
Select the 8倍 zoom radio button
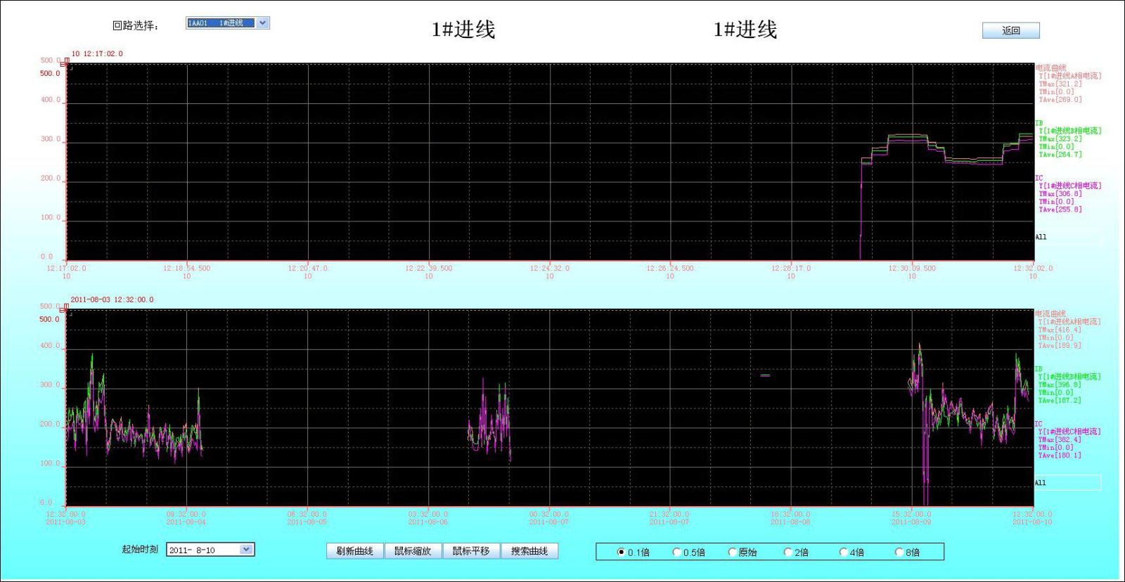pyautogui.click(x=899, y=552)
